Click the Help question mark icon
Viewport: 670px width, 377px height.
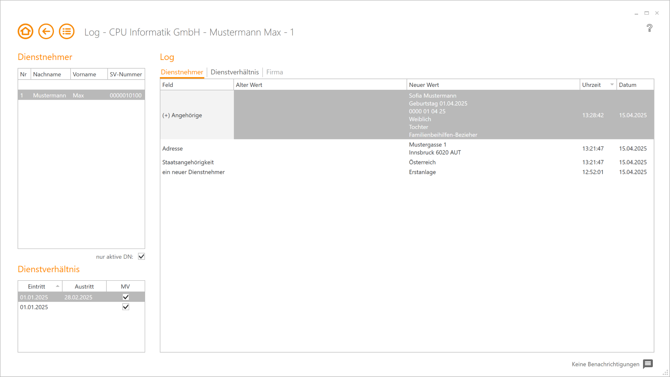coord(650,28)
